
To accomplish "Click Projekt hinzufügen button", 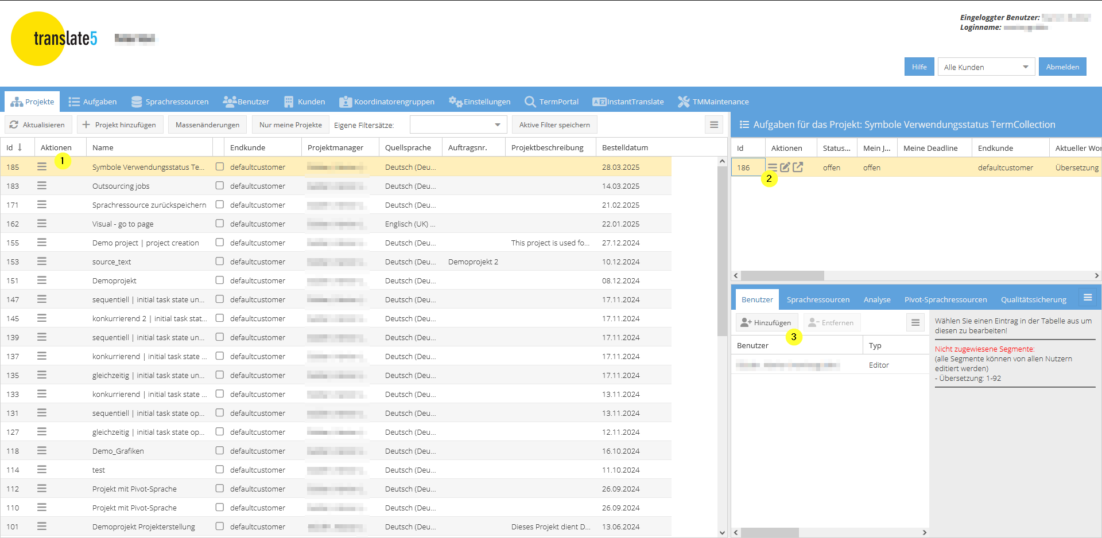I will point(119,124).
